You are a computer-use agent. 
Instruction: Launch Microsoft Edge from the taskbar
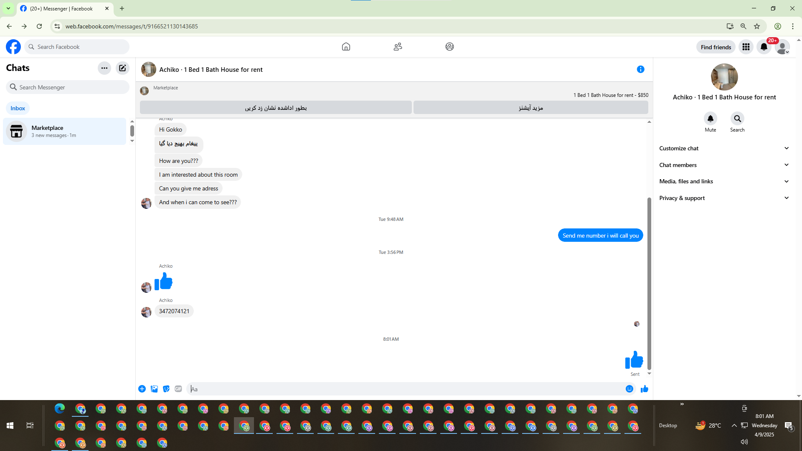[x=60, y=408]
